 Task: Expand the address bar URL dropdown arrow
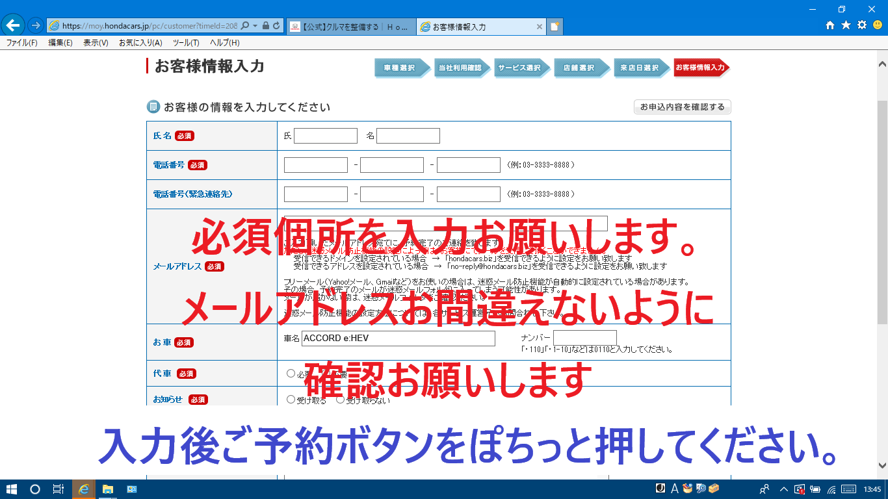[255, 26]
